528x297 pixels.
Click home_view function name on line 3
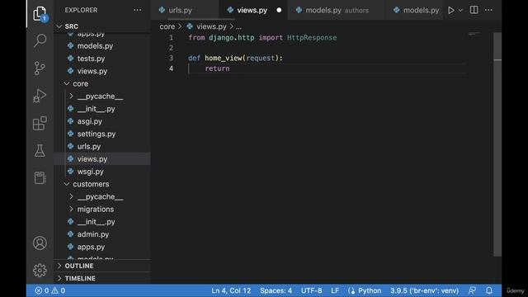(x=224, y=58)
